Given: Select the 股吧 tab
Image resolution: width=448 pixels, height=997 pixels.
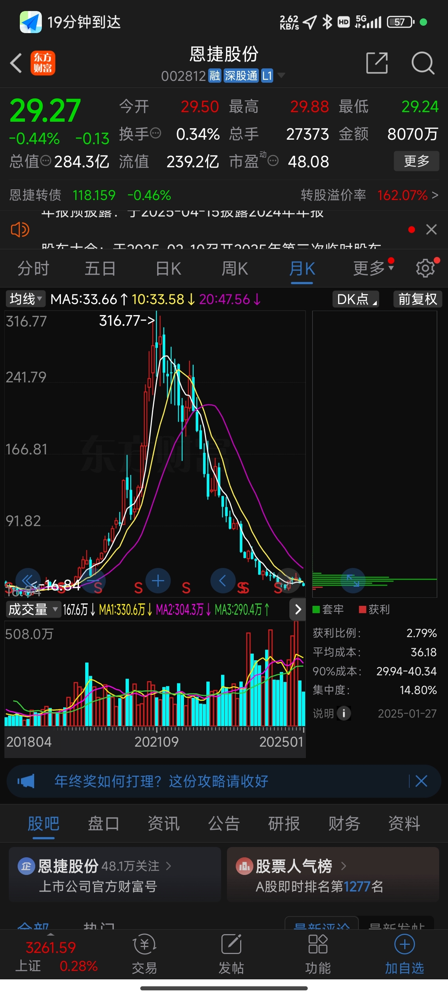Looking at the screenshot, I should (x=44, y=823).
